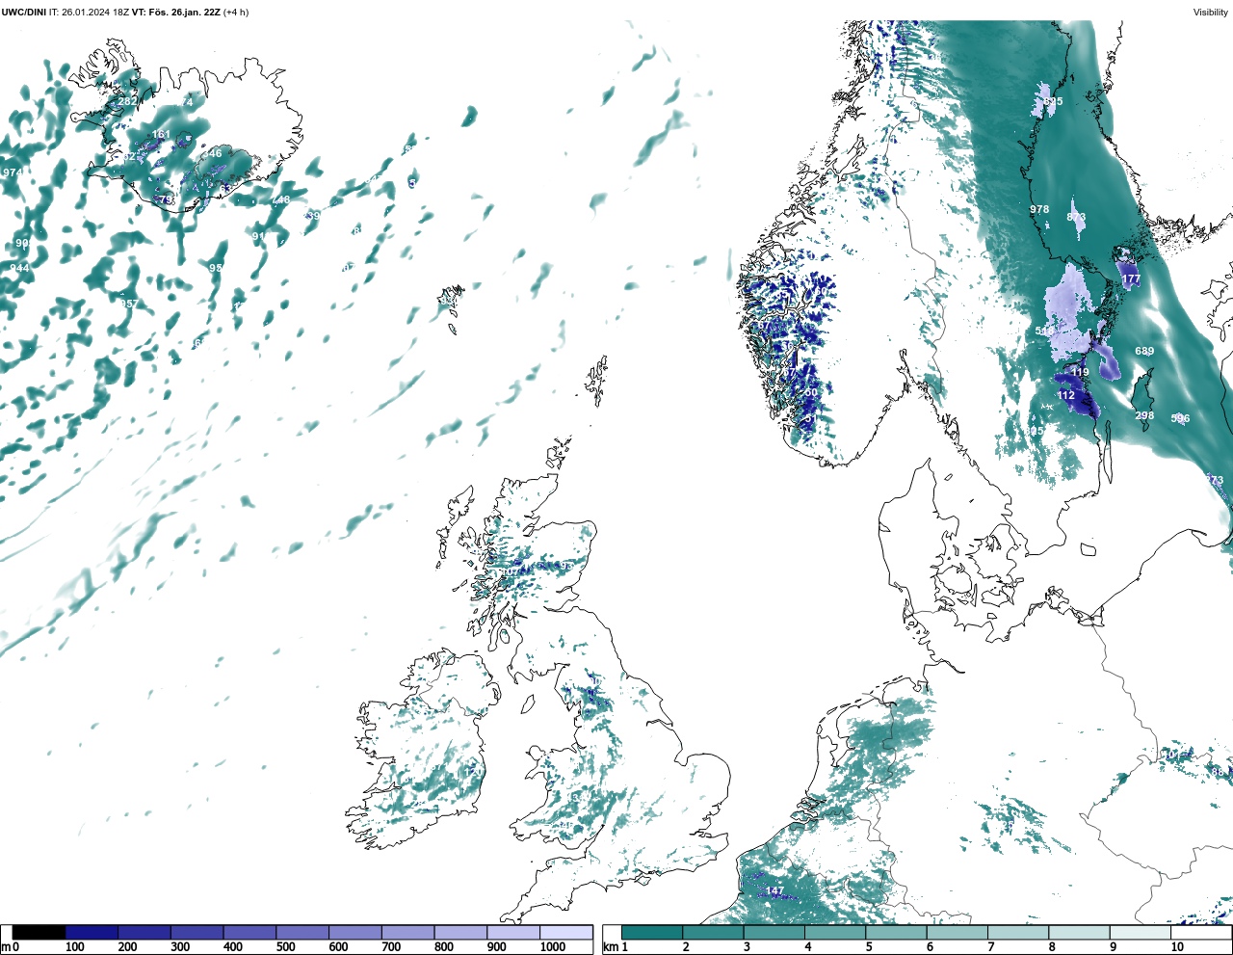Click the 4–5 km teal legend swatch

835,933
